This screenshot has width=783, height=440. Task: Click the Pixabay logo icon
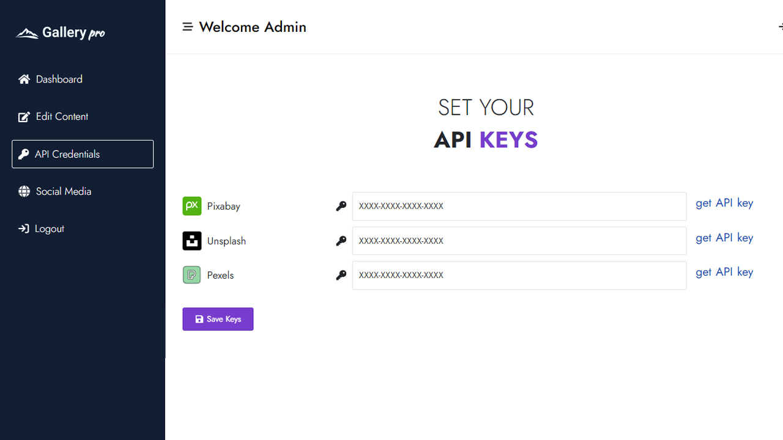pyautogui.click(x=192, y=206)
